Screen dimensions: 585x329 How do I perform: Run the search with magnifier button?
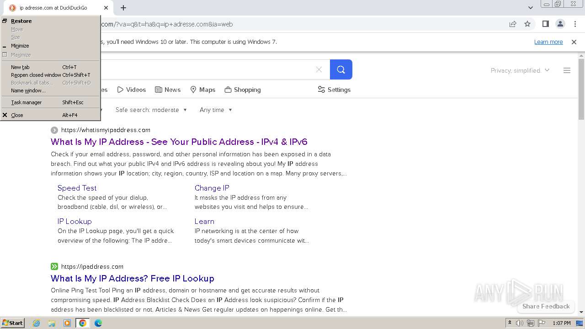coord(341,69)
